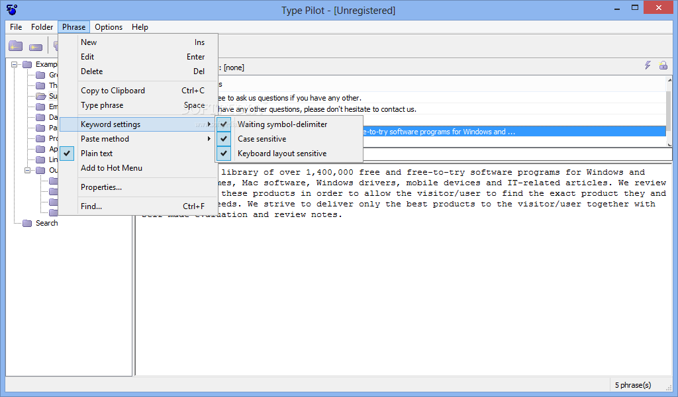The width and height of the screenshot is (678, 397).
Task: Collapse the 'Ou' folder tree node
Action: 27,170
